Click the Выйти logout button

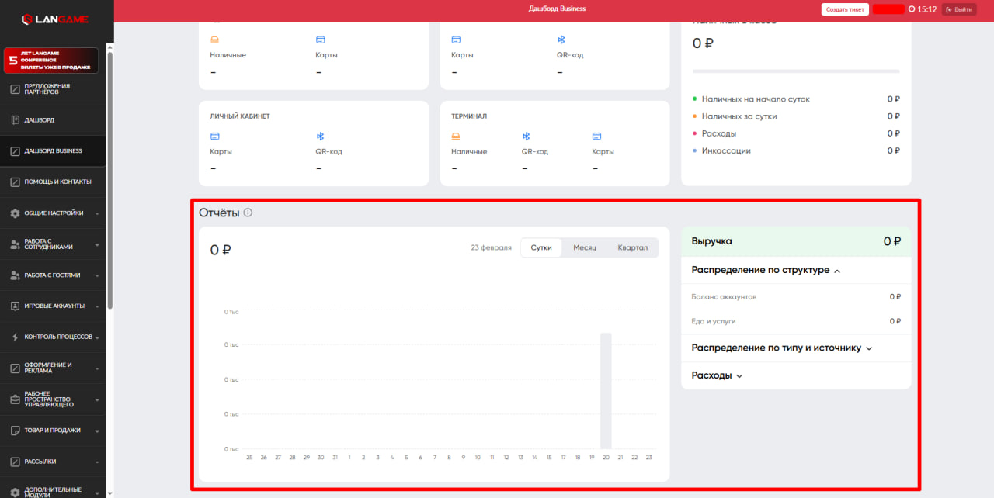[x=958, y=9]
